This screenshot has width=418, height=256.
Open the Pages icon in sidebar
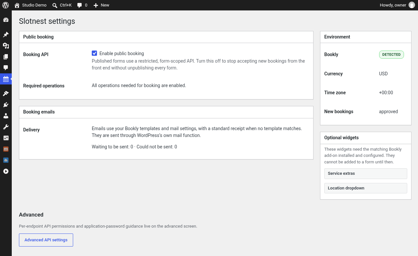coord(6,57)
